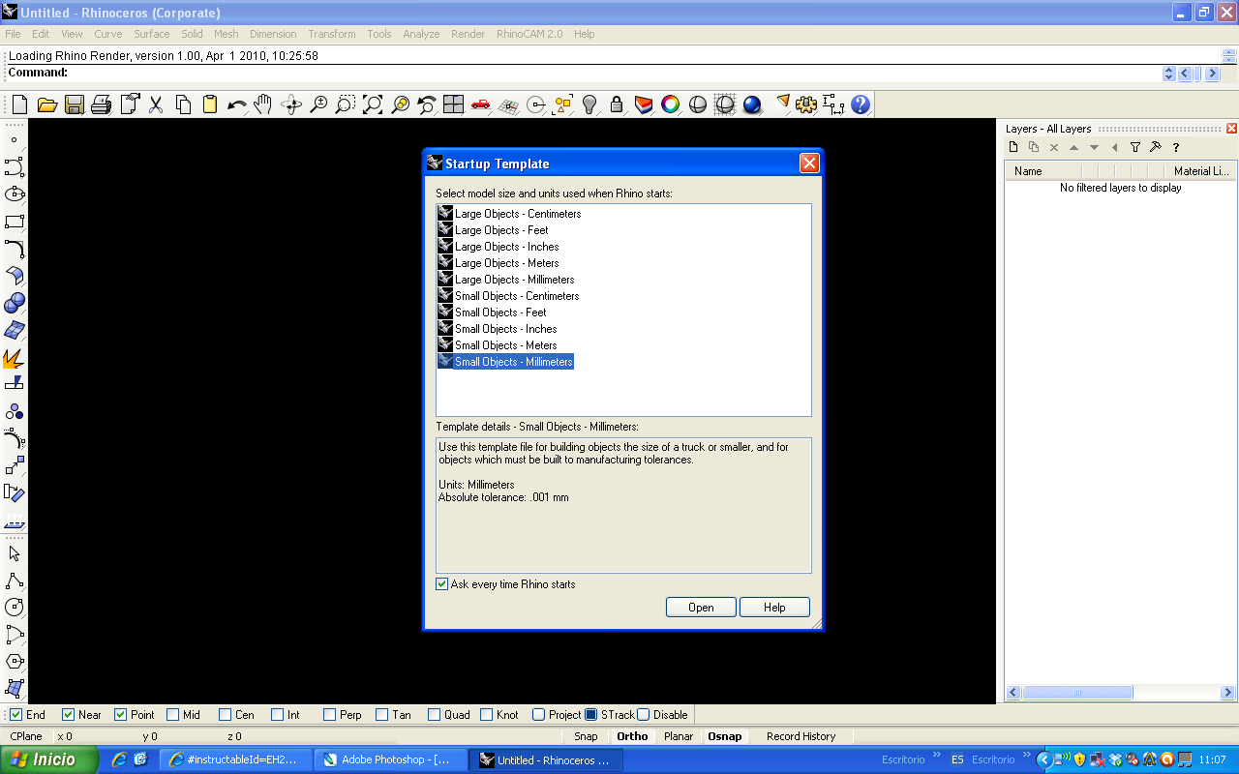
Task: Enable the Mid osnap checkbox
Action: pyautogui.click(x=173, y=715)
